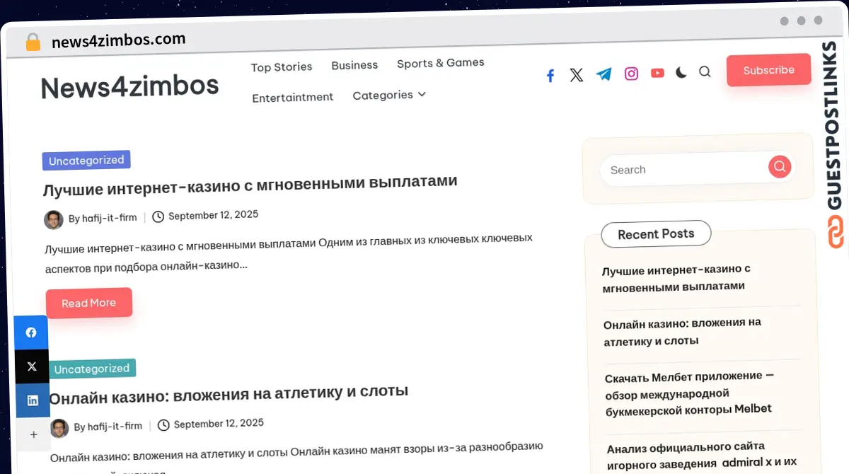849x474 pixels.
Task: Expand the Categories dropdown menu
Action: [x=389, y=95]
